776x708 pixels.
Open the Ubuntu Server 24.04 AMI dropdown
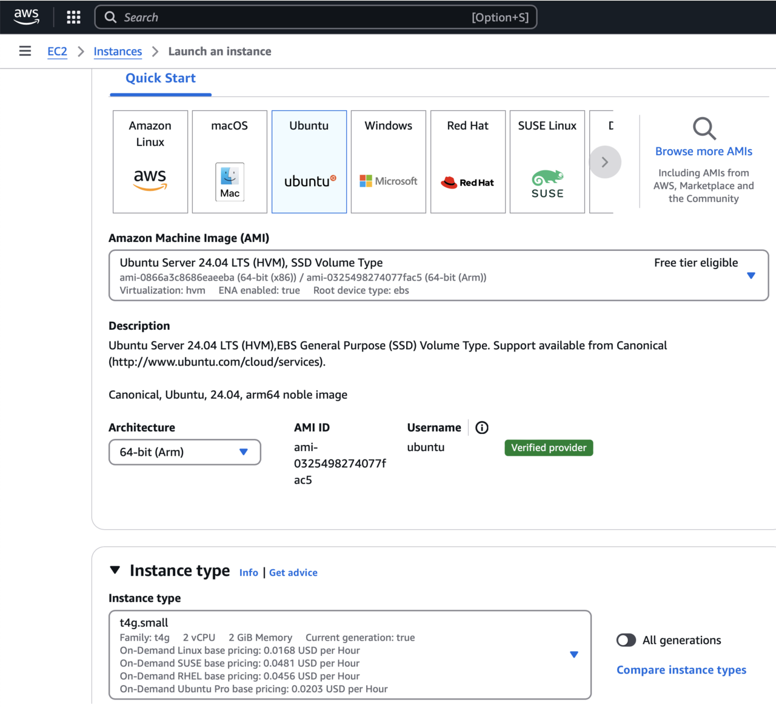click(438, 276)
